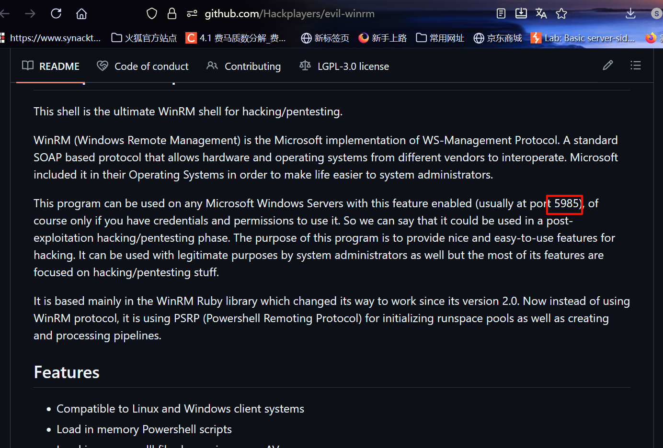Open the browser home page
Viewport: 663px width, 448px height.
[81, 14]
